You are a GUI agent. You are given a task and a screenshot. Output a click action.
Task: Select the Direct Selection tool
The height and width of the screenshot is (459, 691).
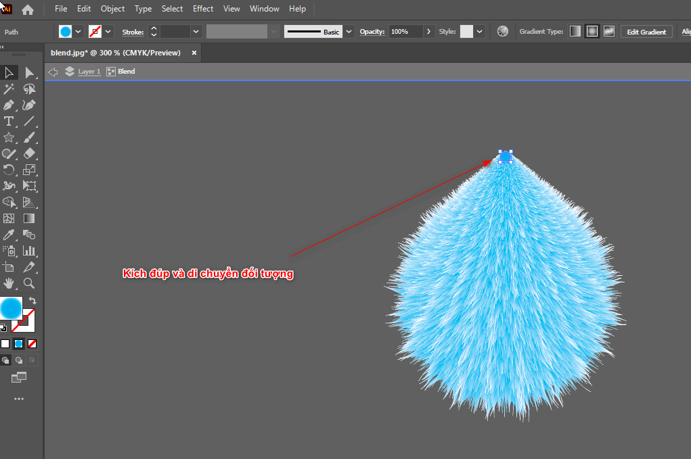[x=29, y=72]
